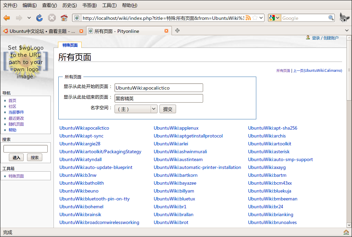Open the 文件 menu

coord(10,5)
